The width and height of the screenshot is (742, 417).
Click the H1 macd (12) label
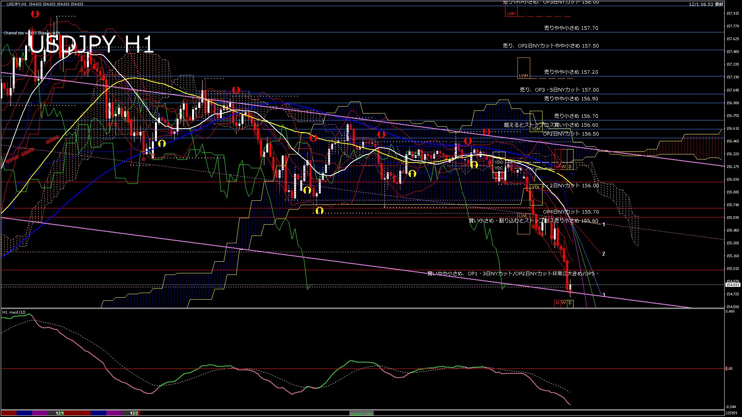[x=14, y=312]
